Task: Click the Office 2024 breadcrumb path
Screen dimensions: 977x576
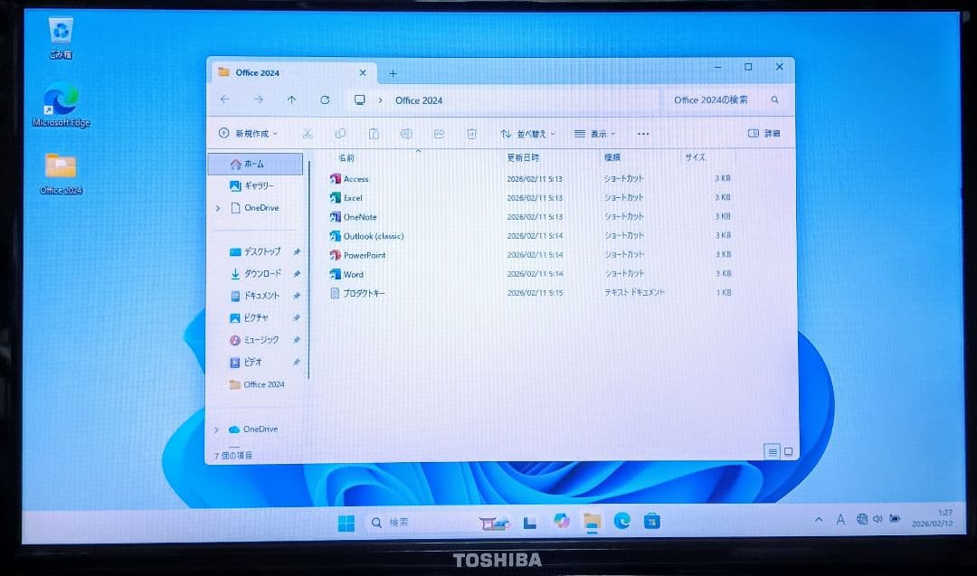Action: click(419, 100)
